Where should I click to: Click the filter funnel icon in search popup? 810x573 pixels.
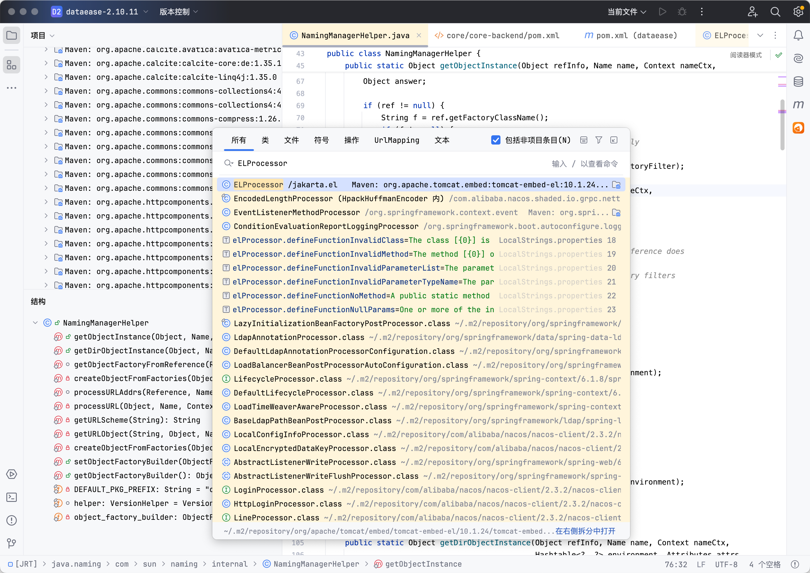[x=599, y=140]
